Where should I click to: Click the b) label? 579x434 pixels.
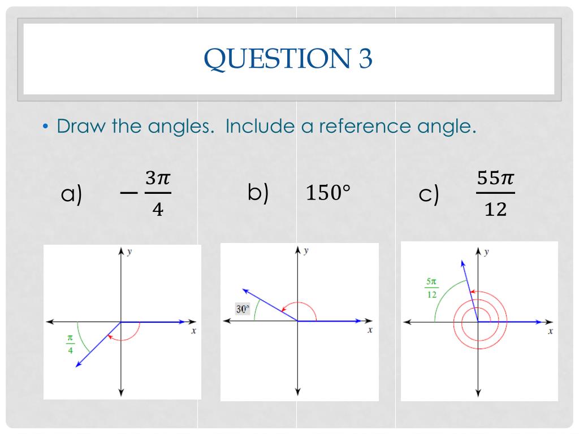[258, 192]
